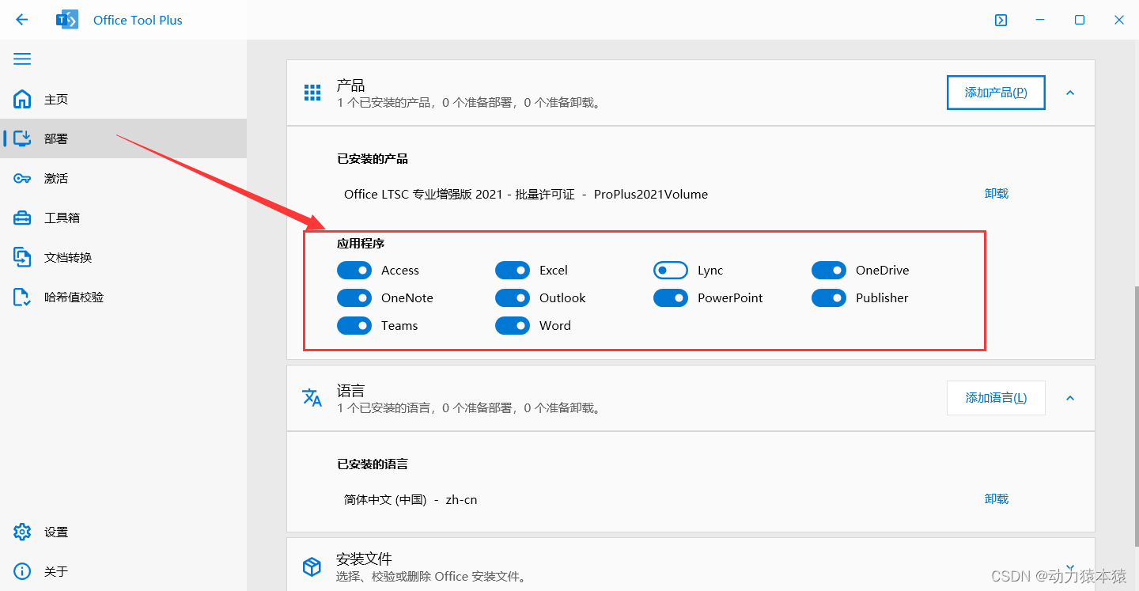1139x591 pixels.
Task: Enable the Lync application switch
Action: click(x=671, y=271)
